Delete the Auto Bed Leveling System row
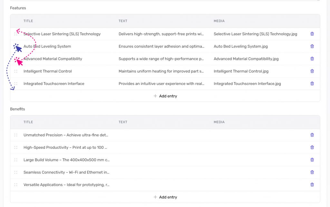 pos(312,46)
